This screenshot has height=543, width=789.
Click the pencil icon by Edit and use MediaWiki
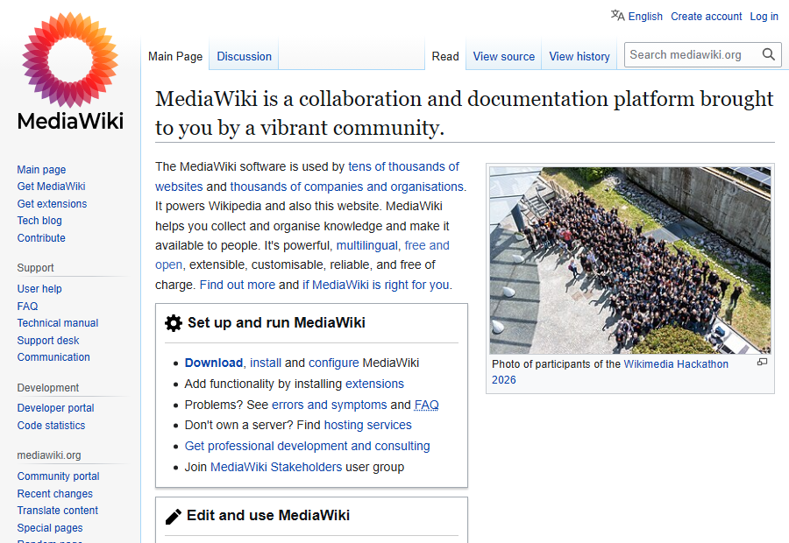(x=173, y=517)
